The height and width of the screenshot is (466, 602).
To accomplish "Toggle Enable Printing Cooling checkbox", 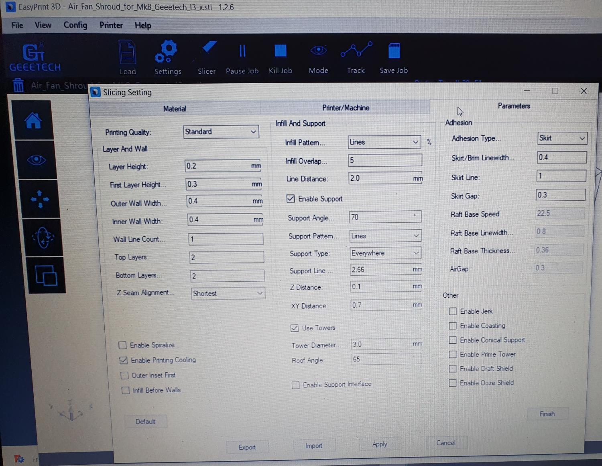I will click(124, 361).
